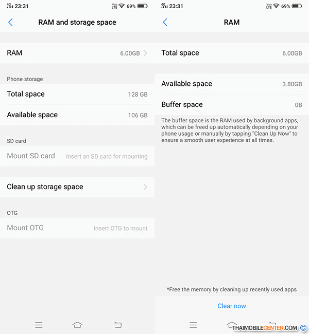309x334 pixels.
Task: Tap the RAM Available space 3.80GB row
Action: point(232,84)
